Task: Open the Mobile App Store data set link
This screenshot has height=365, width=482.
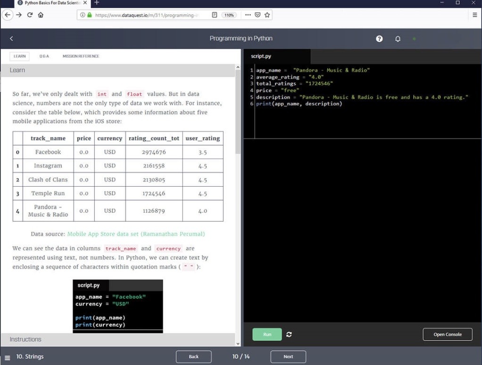Action: click(136, 234)
